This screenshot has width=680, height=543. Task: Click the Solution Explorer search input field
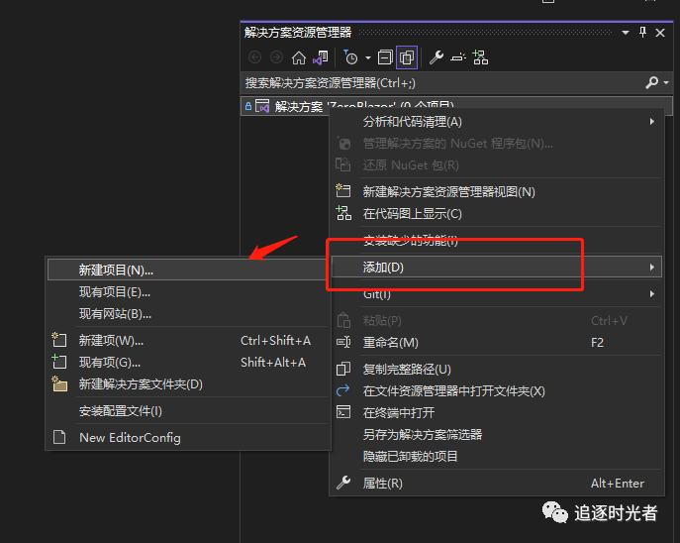436,82
